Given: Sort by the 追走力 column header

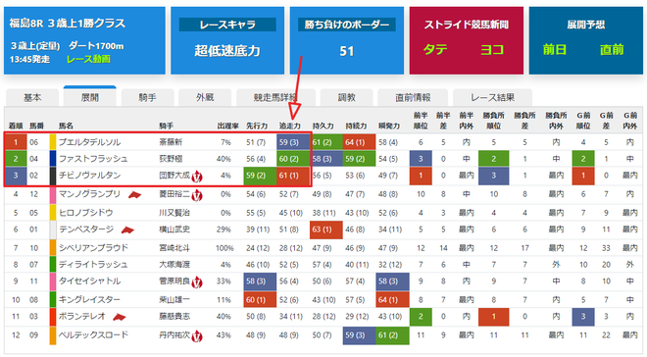Looking at the screenshot, I should [289, 126].
